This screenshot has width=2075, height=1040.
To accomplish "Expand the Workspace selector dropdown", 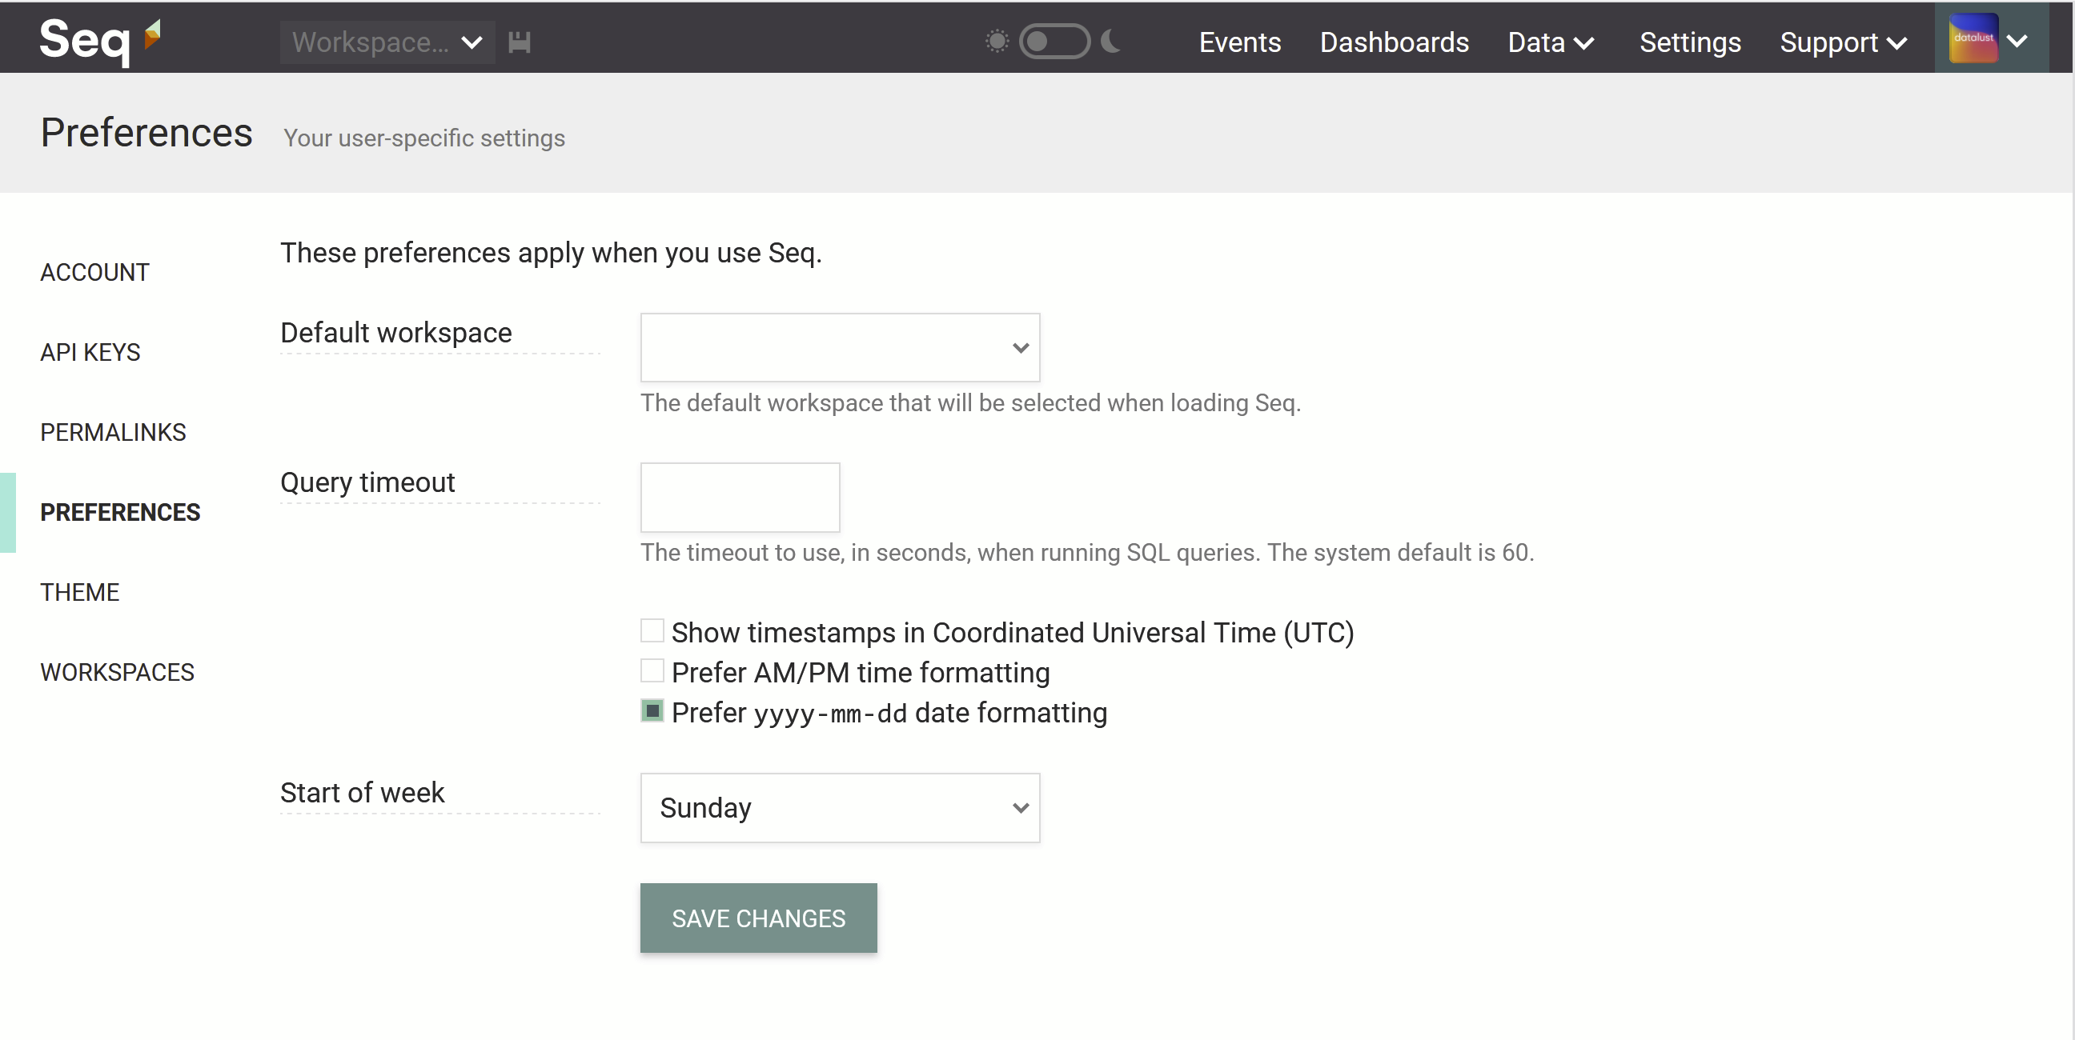I will pyautogui.click(x=387, y=41).
